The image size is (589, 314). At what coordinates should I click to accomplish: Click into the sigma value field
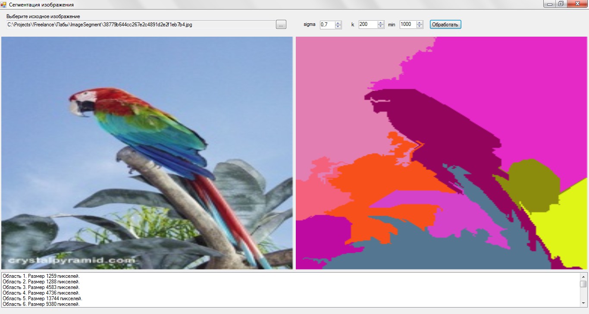pos(327,25)
